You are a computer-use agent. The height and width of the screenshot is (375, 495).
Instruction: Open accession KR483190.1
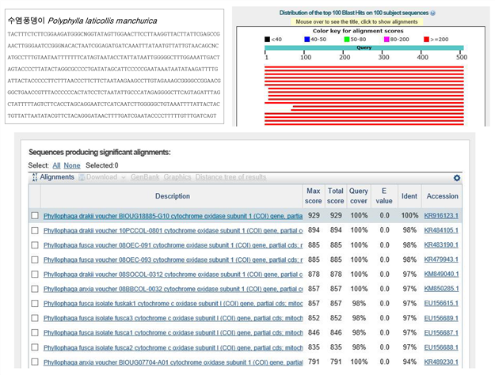(x=441, y=244)
